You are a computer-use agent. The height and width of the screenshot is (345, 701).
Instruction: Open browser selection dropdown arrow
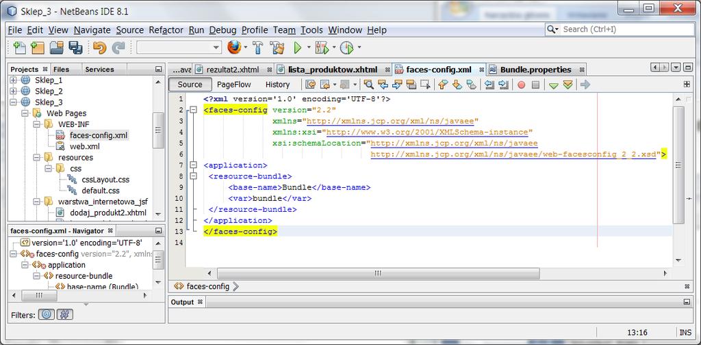point(246,47)
